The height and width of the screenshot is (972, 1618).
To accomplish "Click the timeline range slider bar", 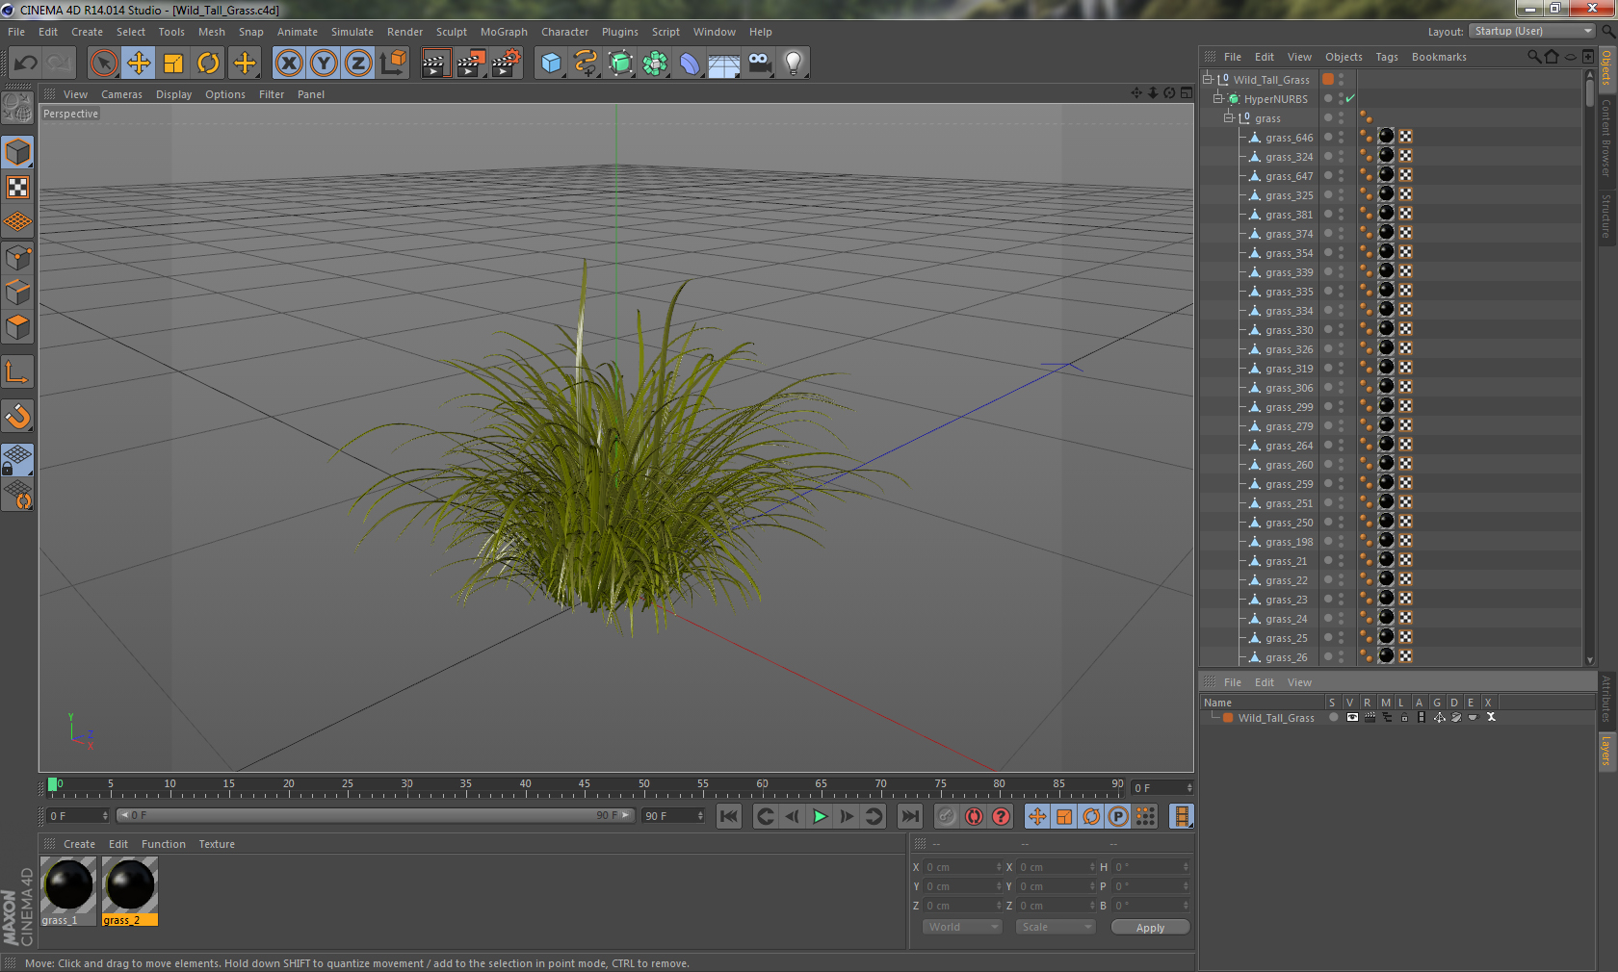I will [375, 815].
